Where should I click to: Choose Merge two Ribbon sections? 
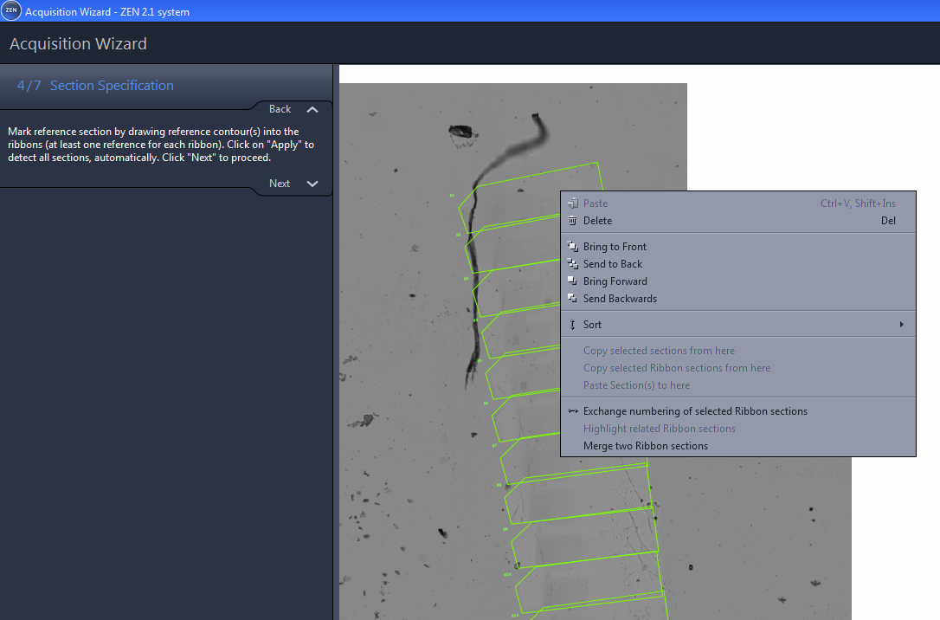[645, 445]
